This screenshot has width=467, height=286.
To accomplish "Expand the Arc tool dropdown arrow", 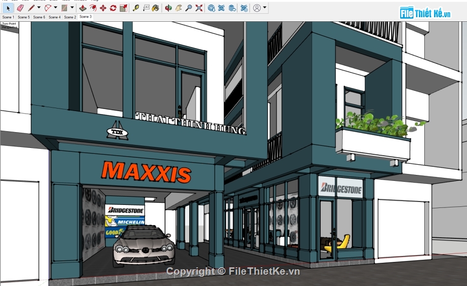I will pos(56,7).
